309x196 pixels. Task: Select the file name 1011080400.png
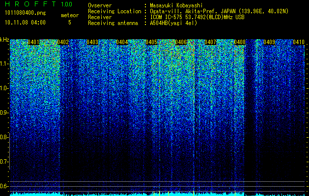click(x=26, y=13)
